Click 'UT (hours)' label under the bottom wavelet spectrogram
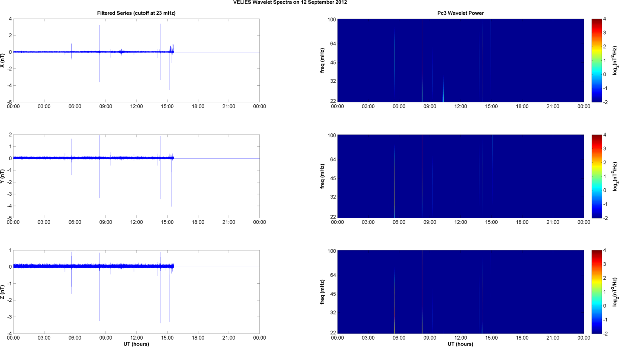The image size is (619, 347). 460,344
